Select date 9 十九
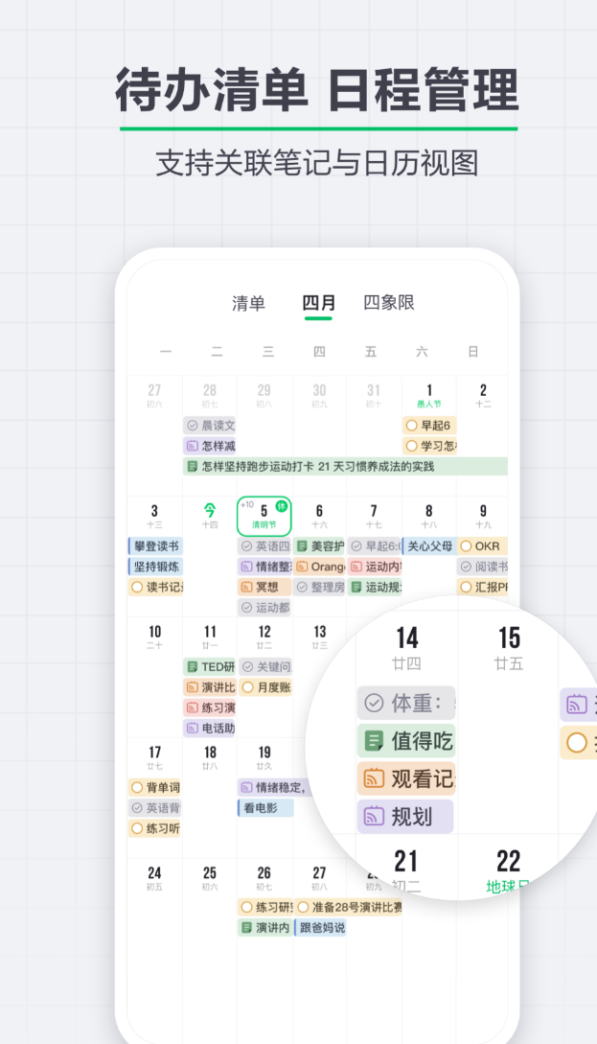This screenshot has height=1044, width=597. [x=483, y=516]
